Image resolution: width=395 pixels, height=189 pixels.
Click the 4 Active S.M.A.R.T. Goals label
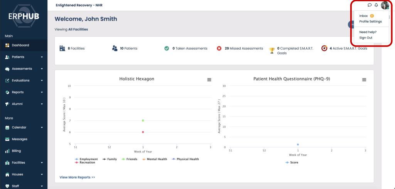[x=348, y=49]
